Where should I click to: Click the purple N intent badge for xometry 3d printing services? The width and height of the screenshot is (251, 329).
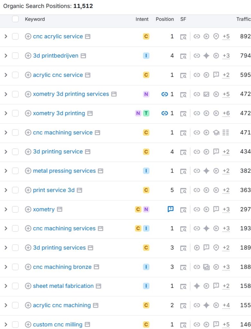point(146,94)
